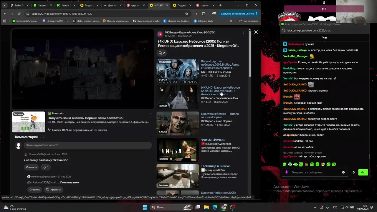This screenshot has height=212, width=377.
Task: Click Ответить under chkalovur2424's comment
Action: (x=31, y=167)
